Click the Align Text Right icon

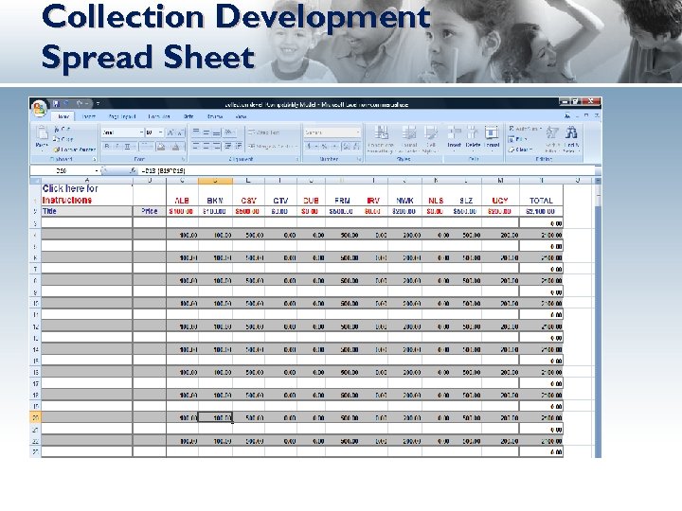click(216, 146)
